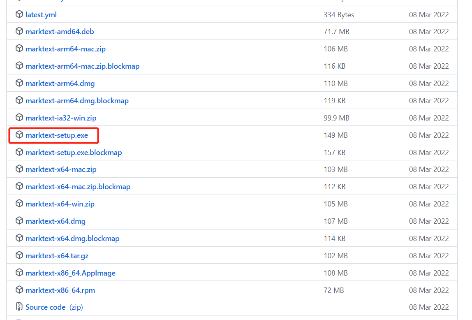Open marktext-x64.dmg.blockmap link

(x=72, y=239)
